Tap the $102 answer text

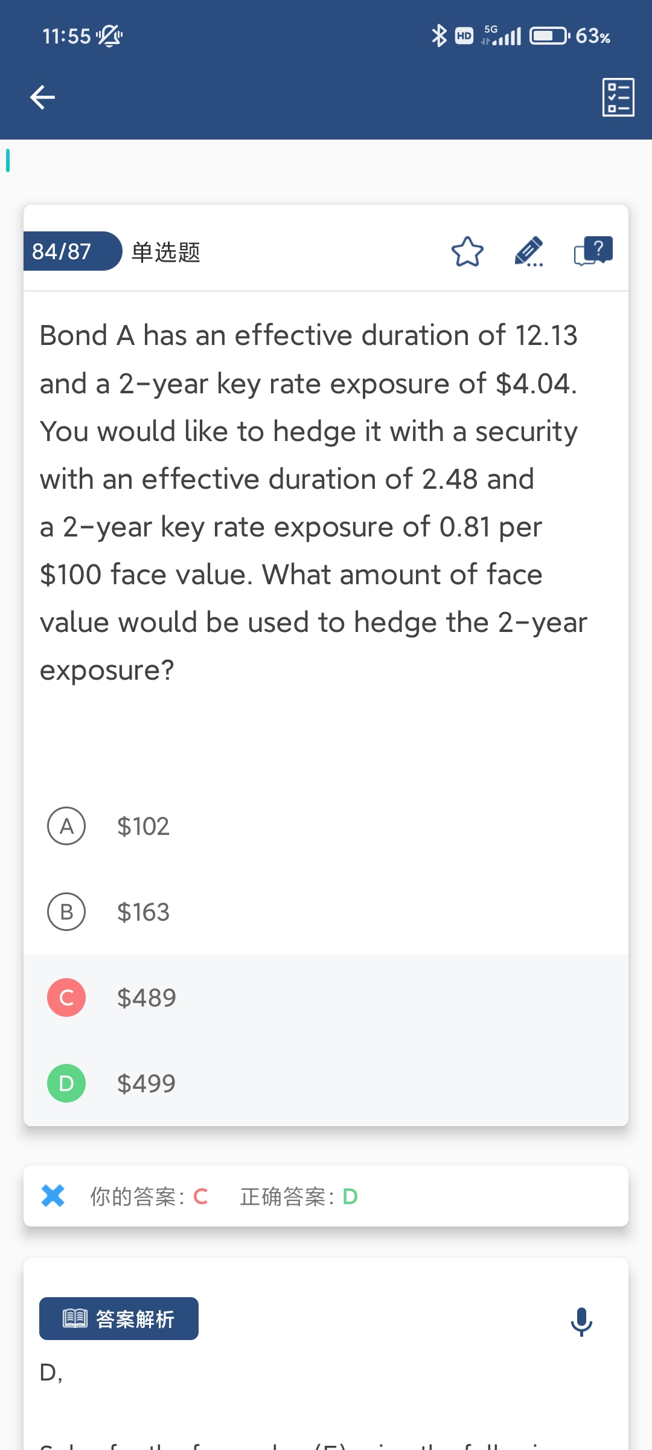point(143,826)
